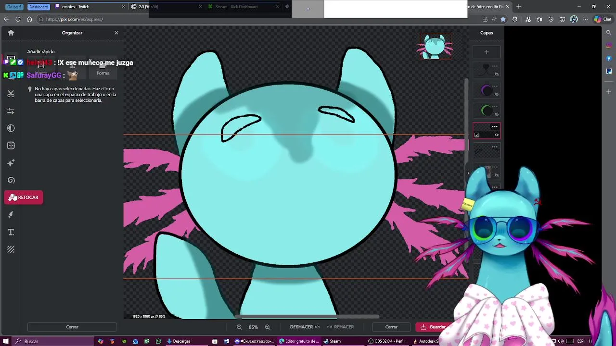Switch to the 2.0 (56×56) tab
The width and height of the screenshot is (616, 346).
tap(167, 7)
